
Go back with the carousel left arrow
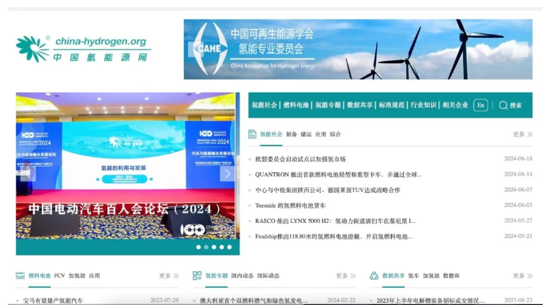point(28,174)
